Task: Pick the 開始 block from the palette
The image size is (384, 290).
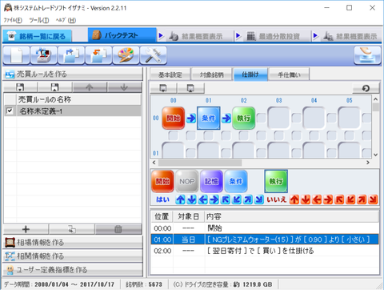Action: [162, 181]
